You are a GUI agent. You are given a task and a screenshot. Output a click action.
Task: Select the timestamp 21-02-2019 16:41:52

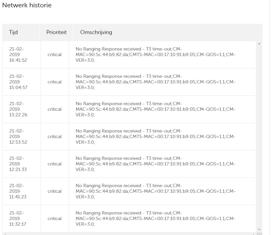point(18,54)
